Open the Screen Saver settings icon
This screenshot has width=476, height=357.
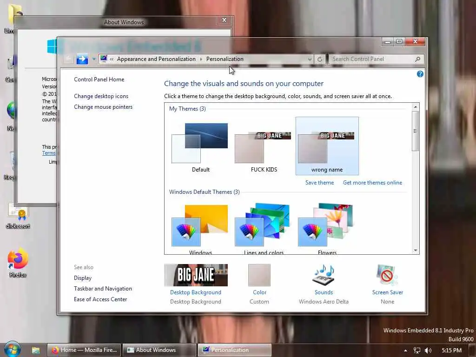click(x=387, y=275)
